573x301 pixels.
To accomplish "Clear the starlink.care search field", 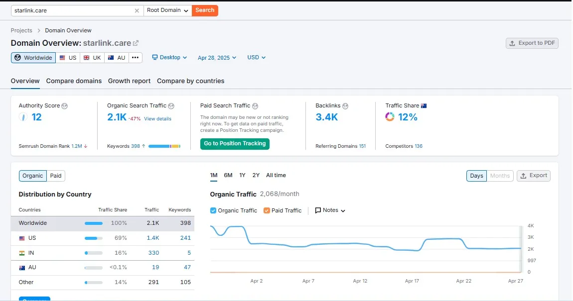I will pos(137,10).
